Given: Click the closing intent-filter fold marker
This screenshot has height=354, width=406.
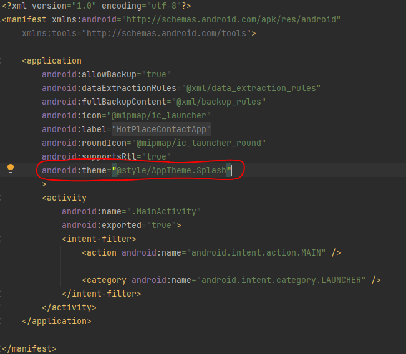Looking at the screenshot, I should point(1,294).
